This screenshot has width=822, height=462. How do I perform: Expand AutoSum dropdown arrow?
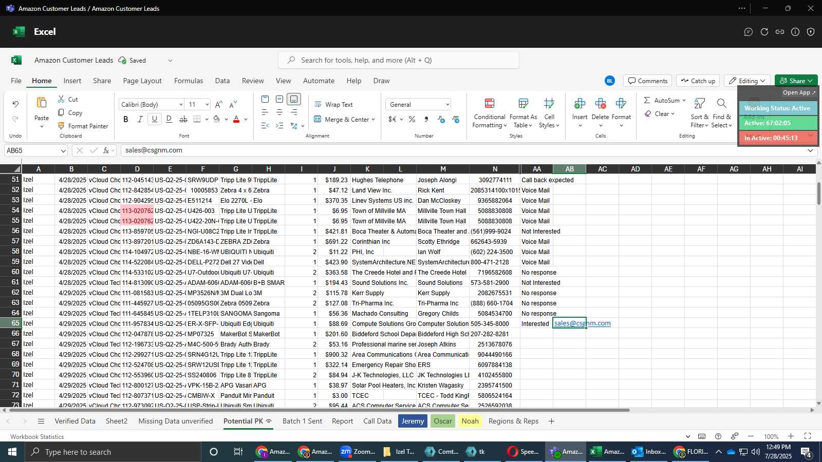point(684,100)
